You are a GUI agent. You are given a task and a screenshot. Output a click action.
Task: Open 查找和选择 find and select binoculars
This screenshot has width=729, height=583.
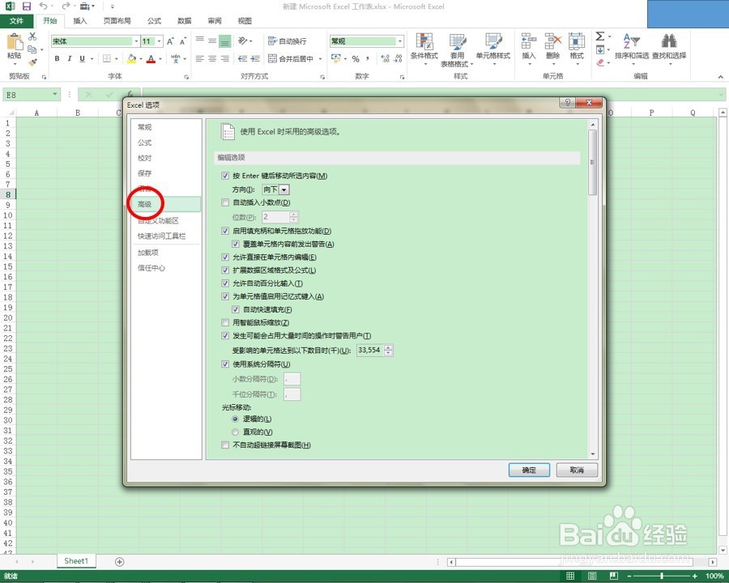coord(669,48)
